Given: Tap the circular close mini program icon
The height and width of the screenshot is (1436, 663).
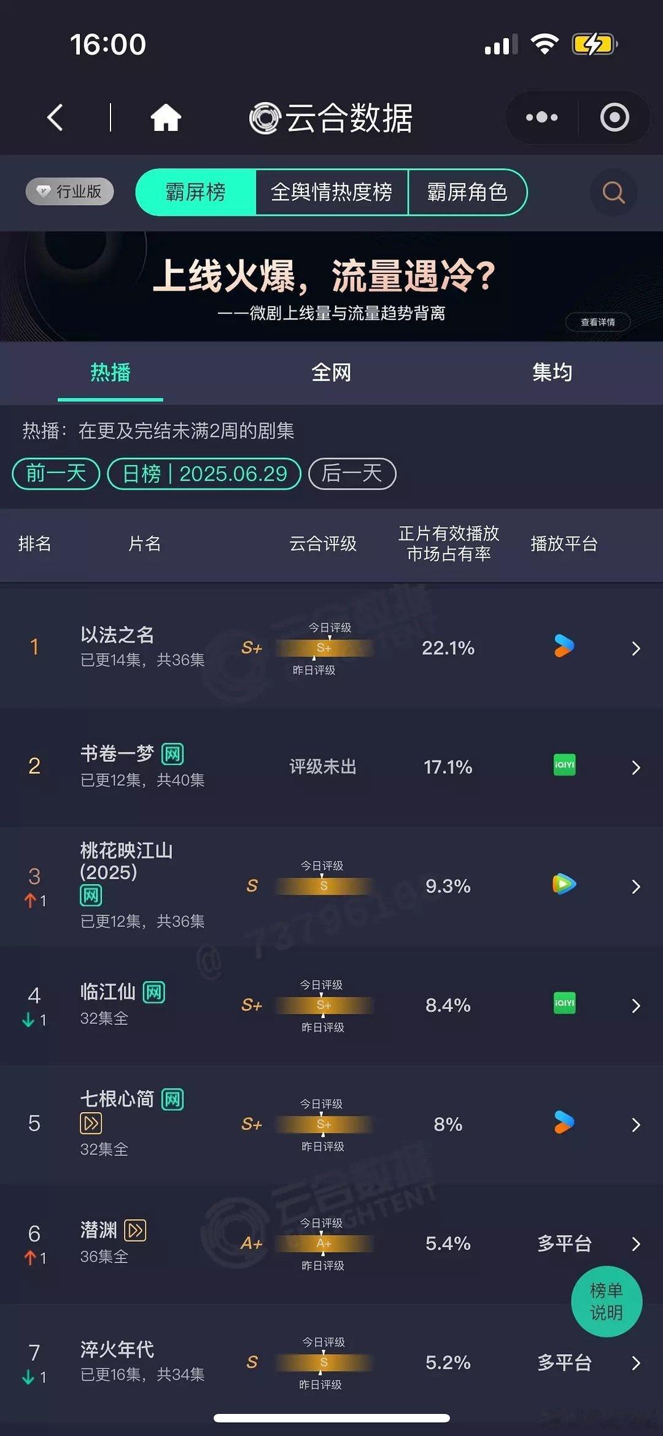Looking at the screenshot, I should (x=615, y=117).
